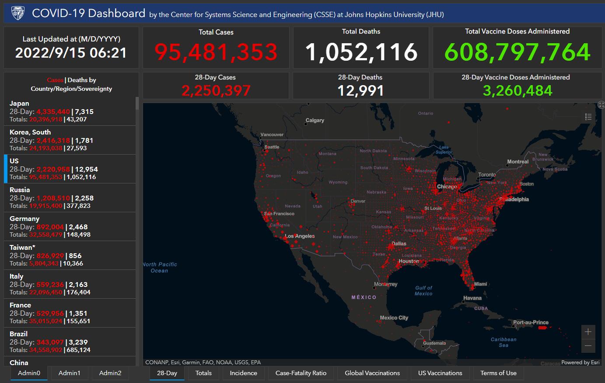The image size is (605, 383).
Task: Sort the country list by Deaths
Action: point(77,80)
